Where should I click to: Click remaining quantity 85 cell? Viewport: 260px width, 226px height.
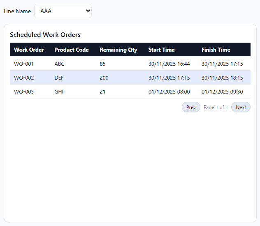coord(103,64)
